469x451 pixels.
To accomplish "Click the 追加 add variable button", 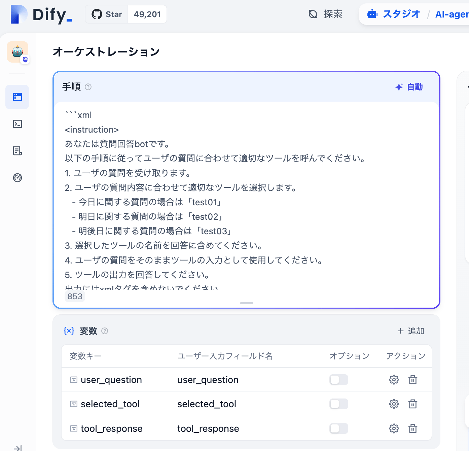I will (411, 331).
